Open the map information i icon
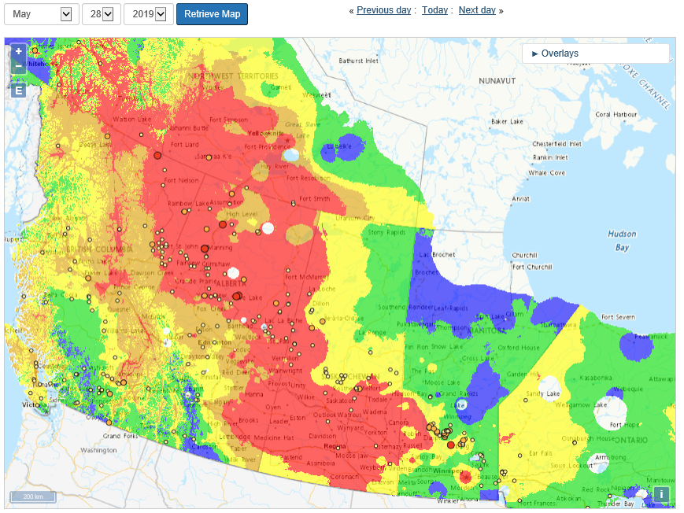The image size is (684, 513). 662,494
